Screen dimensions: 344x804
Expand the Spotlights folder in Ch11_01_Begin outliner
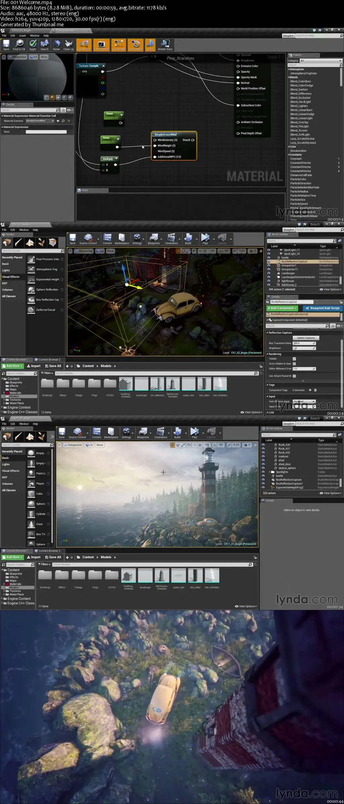(x=270, y=472)
